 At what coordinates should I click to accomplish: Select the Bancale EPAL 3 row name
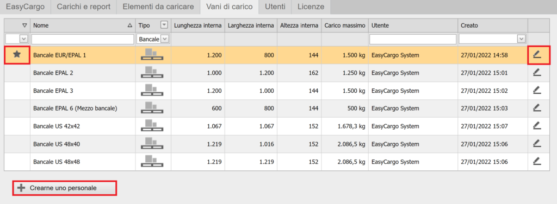coord(53,90)
